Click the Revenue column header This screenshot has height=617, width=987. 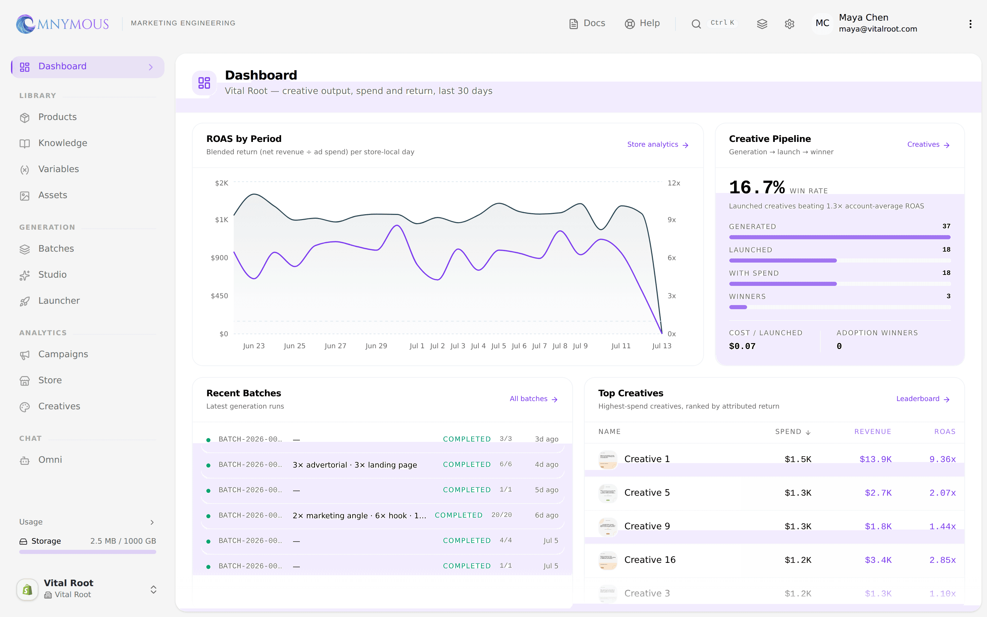(873, 432)
